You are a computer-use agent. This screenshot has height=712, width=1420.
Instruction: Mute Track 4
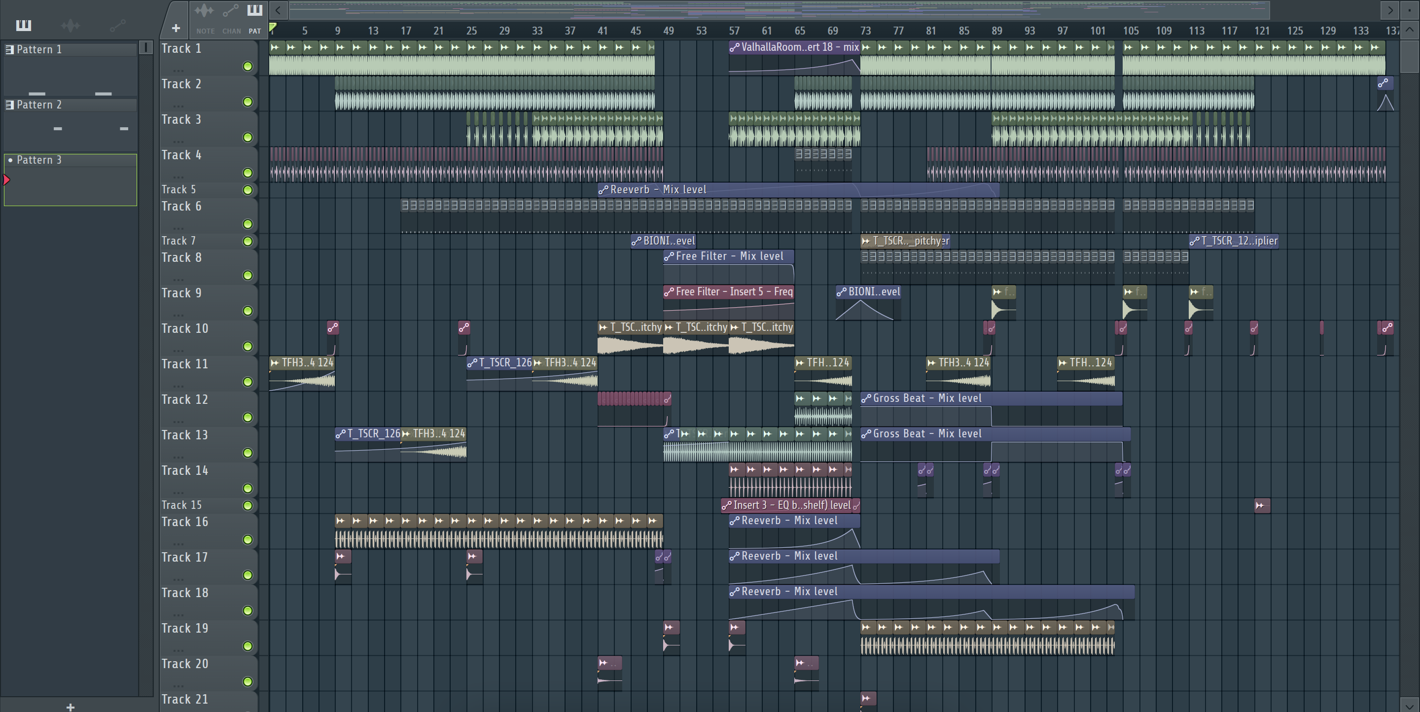pyautogui.click(x=248, y=173)
